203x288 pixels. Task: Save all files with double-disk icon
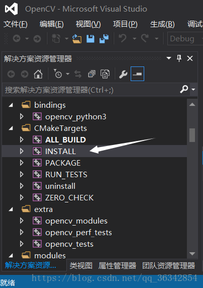click(104, 38)
